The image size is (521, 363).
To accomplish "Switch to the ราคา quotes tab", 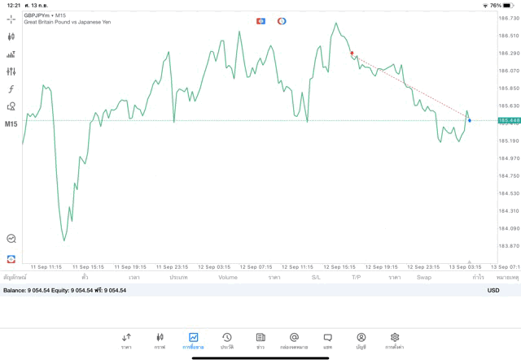I will (x=126, y=340).
